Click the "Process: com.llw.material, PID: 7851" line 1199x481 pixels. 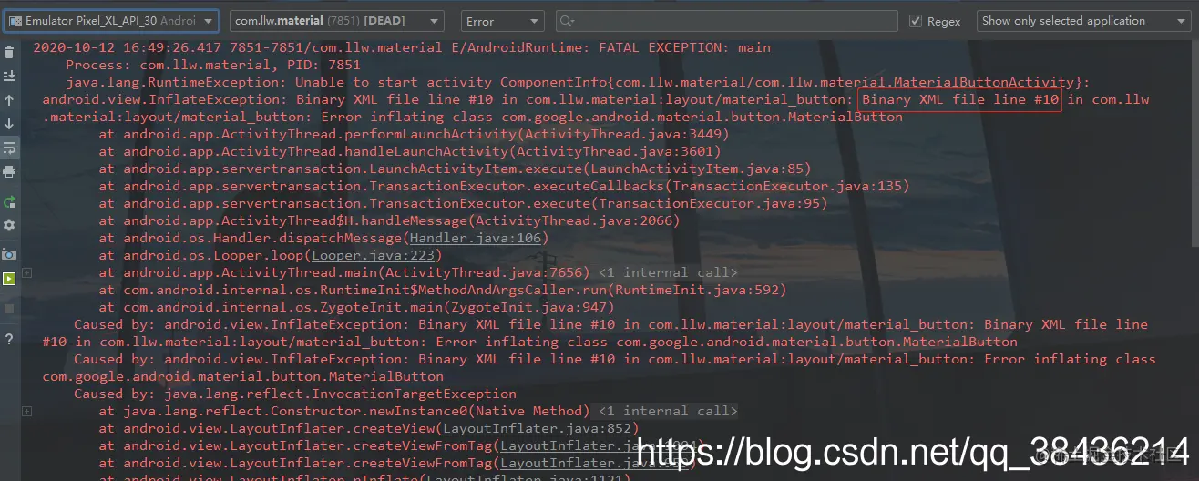click(213, 65)
